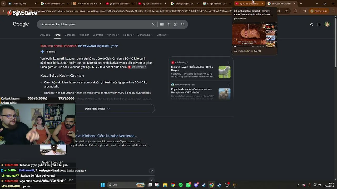
Task: Open 'Kuzu ve Koyun Eti Özellikleri' article link
Action: coord(192,69)
